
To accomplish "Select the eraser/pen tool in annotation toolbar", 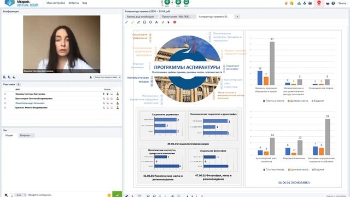I will coord(138,22).
